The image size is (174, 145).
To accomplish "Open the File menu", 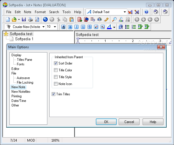I will click(x=9, y=12).
